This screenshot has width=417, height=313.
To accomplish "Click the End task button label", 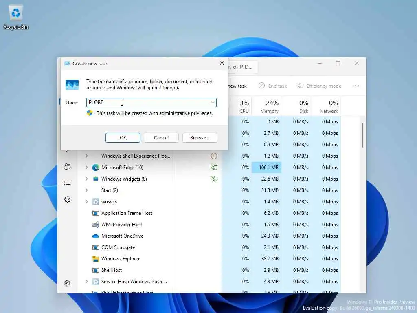I will tap(277, 86).
